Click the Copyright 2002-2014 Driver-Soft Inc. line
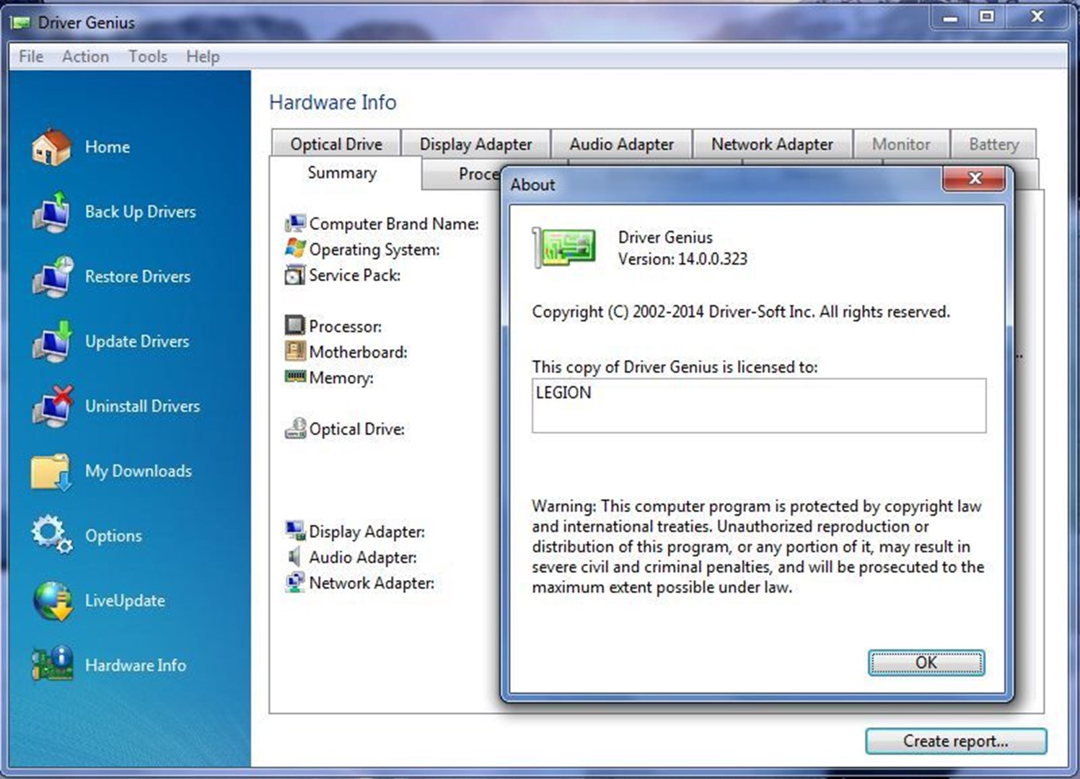The image size is (1080, 779). pyautogui.click(x=741, y=312)
